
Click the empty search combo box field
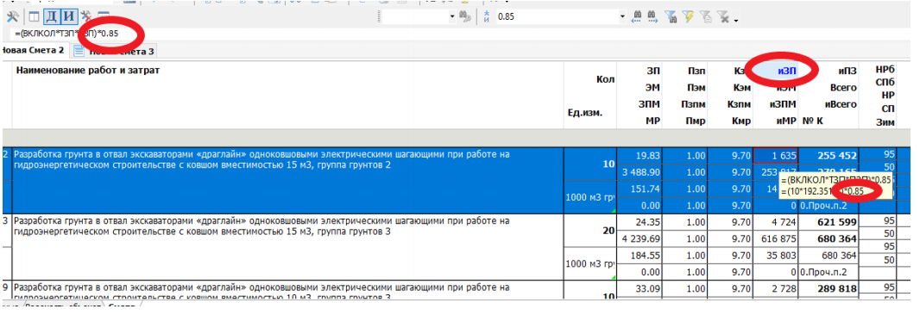pyautogui.click(x=415, y=16)
